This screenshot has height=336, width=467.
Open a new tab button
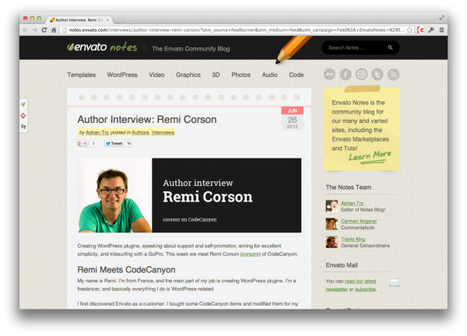click(x=119, y=20)
